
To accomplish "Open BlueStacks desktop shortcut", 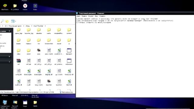I will [5, 7].
